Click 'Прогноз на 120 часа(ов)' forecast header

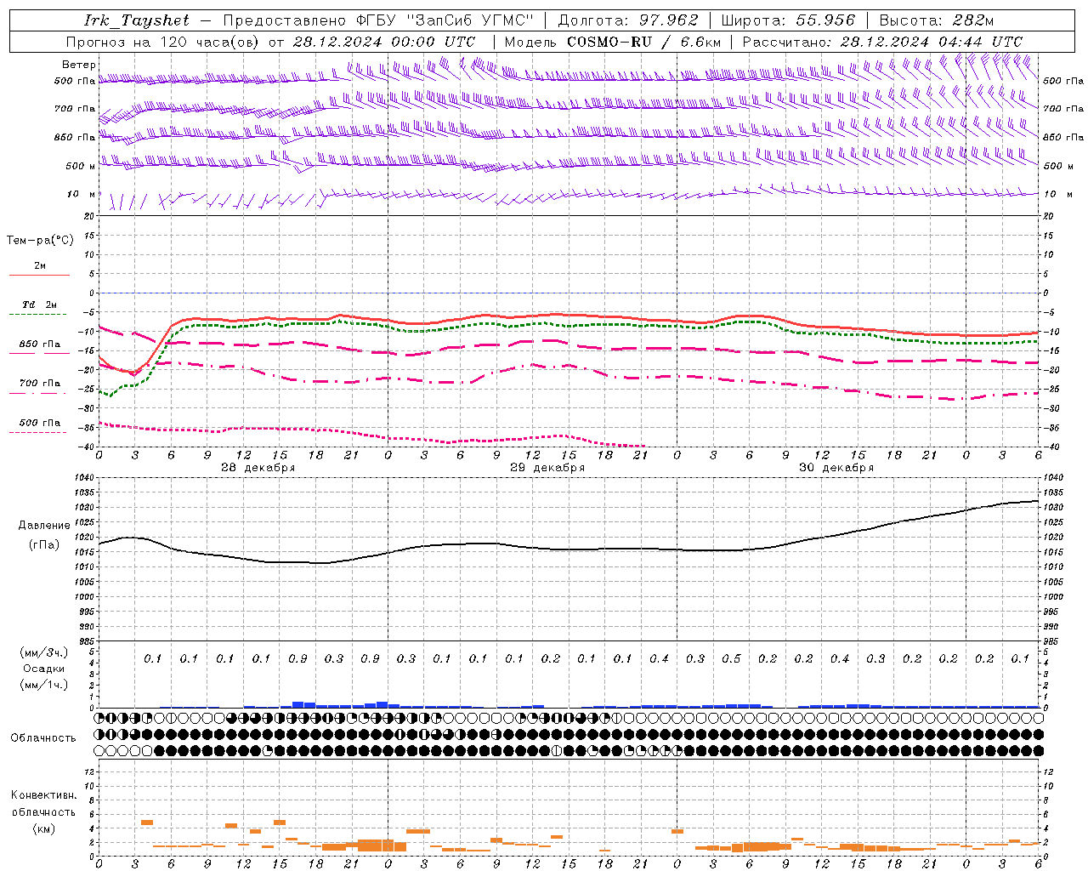pyautogui.click(x=163, y=42)
